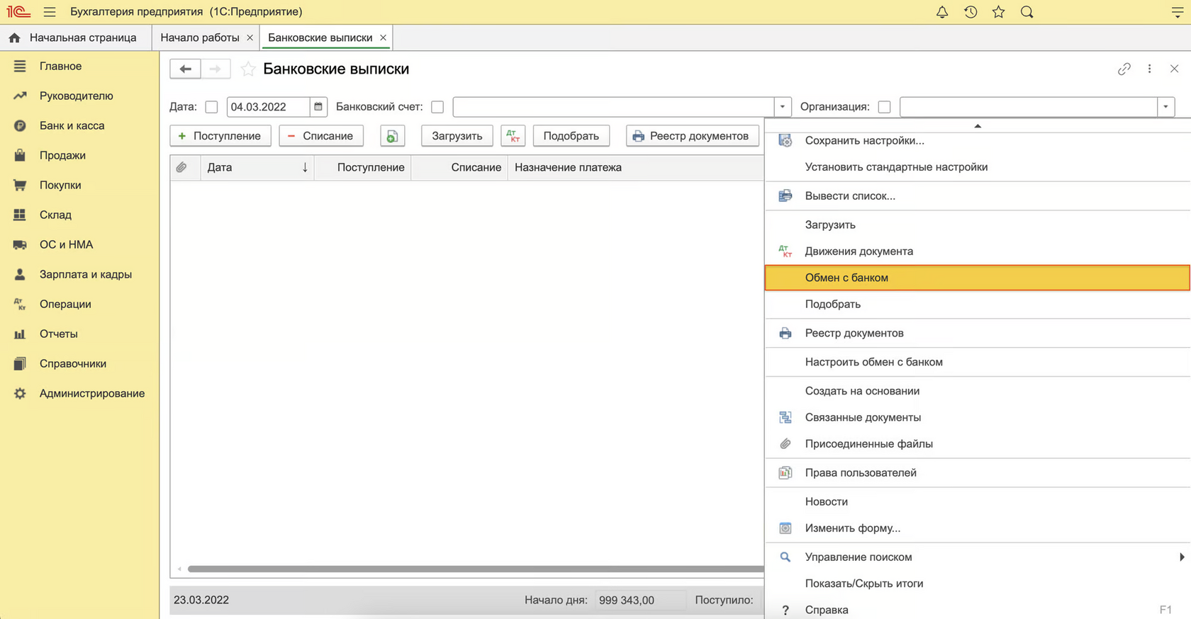Open calendar picker next to date field
Viewport: 1191px width, 619px height.
318,107
